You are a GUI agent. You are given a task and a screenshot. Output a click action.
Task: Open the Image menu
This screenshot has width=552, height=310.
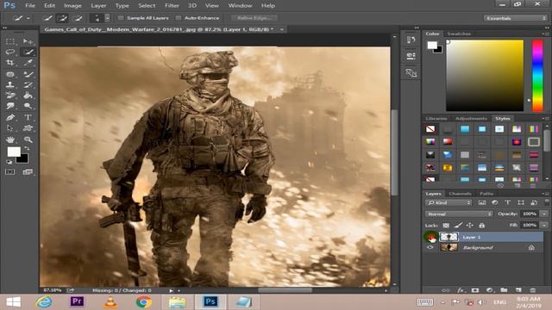pyautogui.click(x=72, y=6)
